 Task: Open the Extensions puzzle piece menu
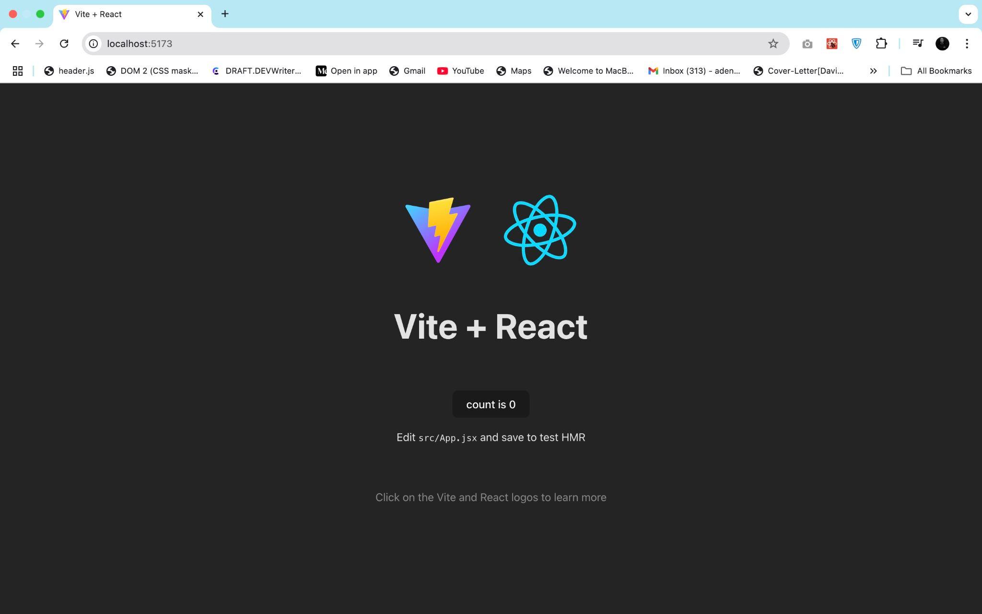point(881,44)
